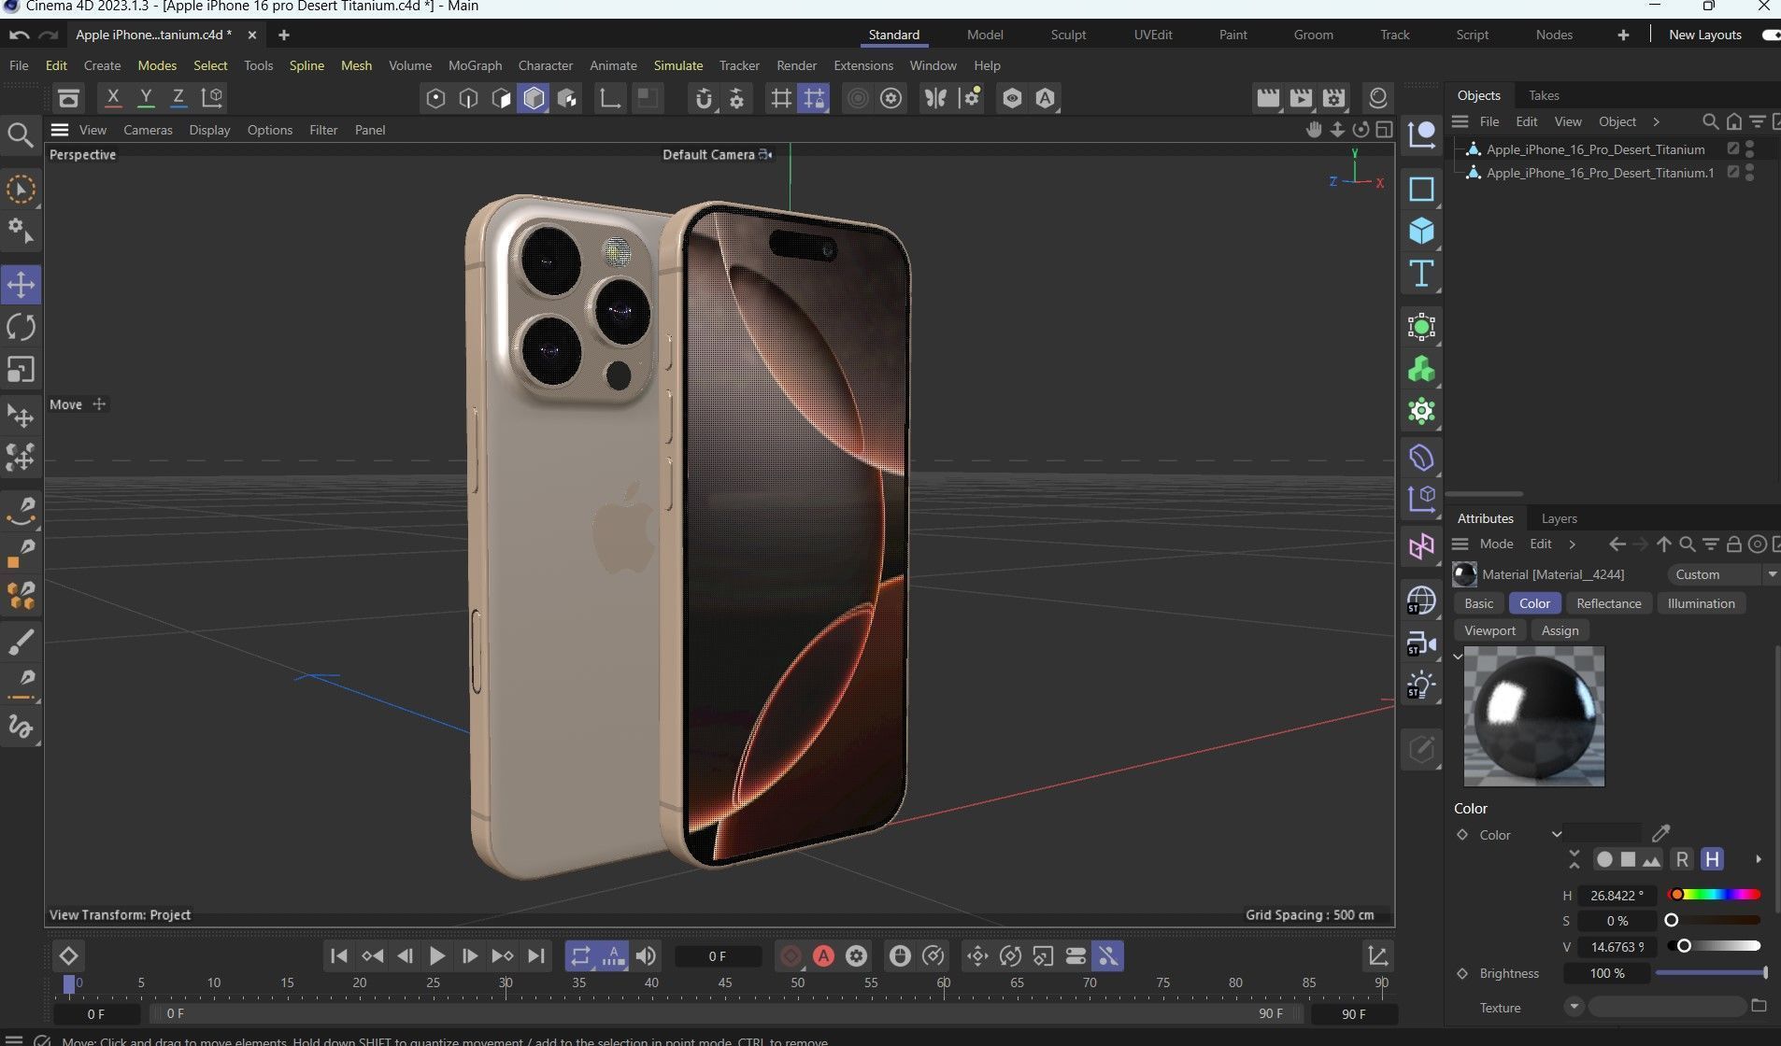Select the Move tool in left toolbar

[x=21, y=285]
